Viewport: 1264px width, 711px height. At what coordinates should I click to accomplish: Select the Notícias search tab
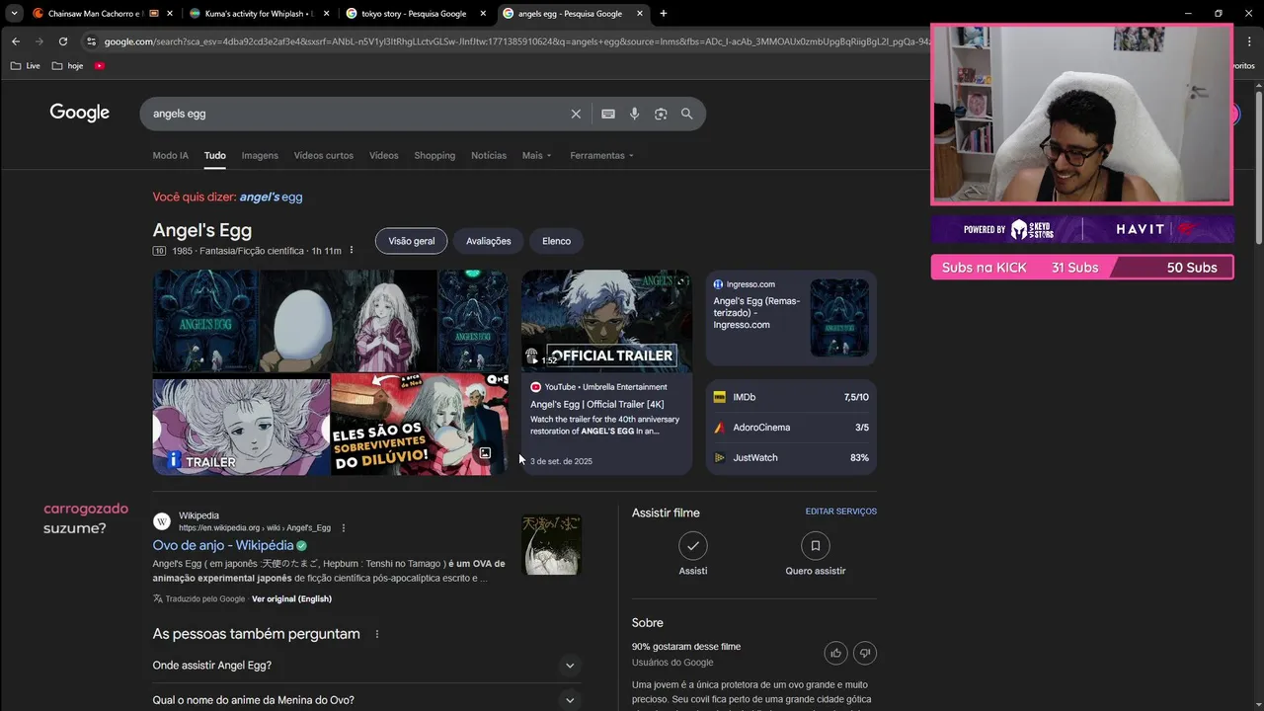click(489, 156)
